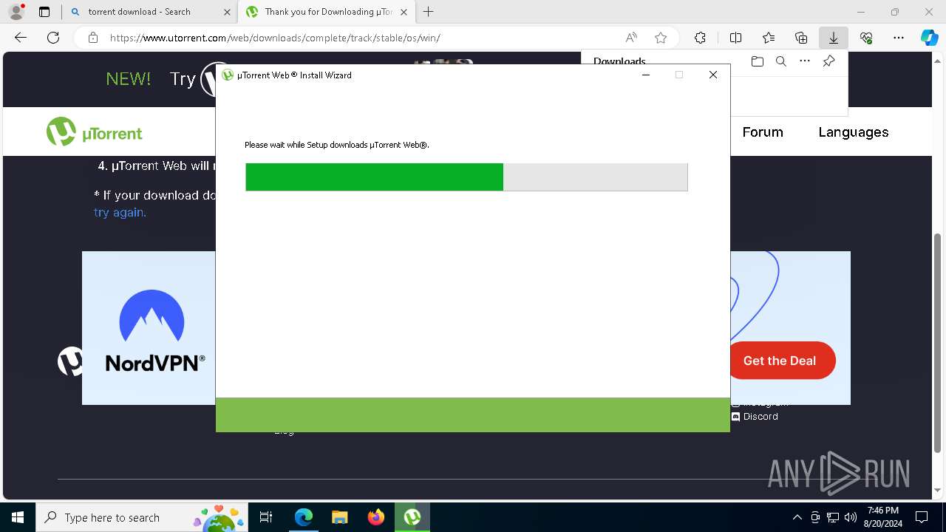Activate Read aloud in address bar
Image resolution: width=946 pixels, height=532 pixels.
click(631, 38)
